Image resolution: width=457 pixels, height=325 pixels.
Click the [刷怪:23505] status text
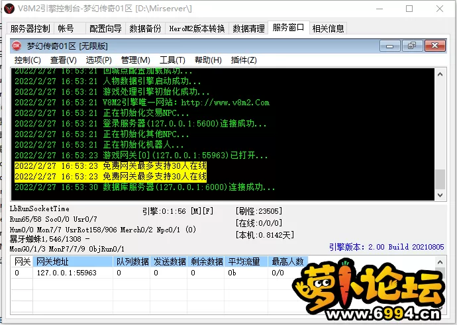259,211
